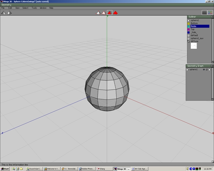
Task: Select sphere1 name in Geometry Graph
Action: (x=193, y=69)
